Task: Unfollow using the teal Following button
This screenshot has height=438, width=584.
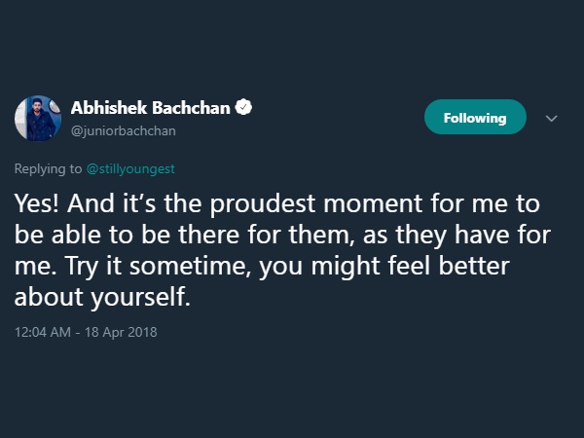Action: 475,118
